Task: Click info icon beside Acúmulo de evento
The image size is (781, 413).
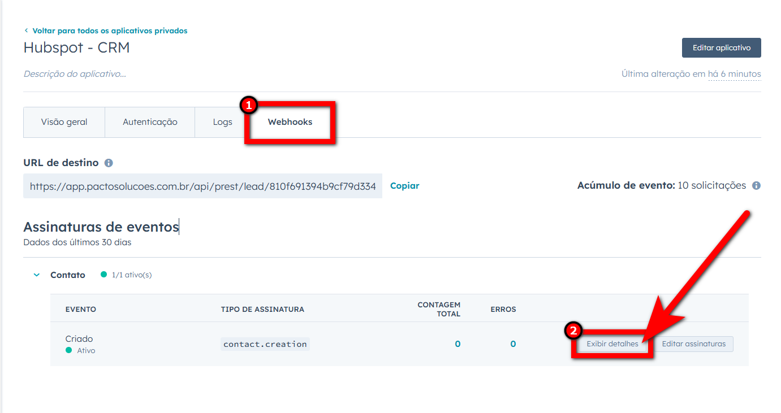Action: click(x=756, y=185)
